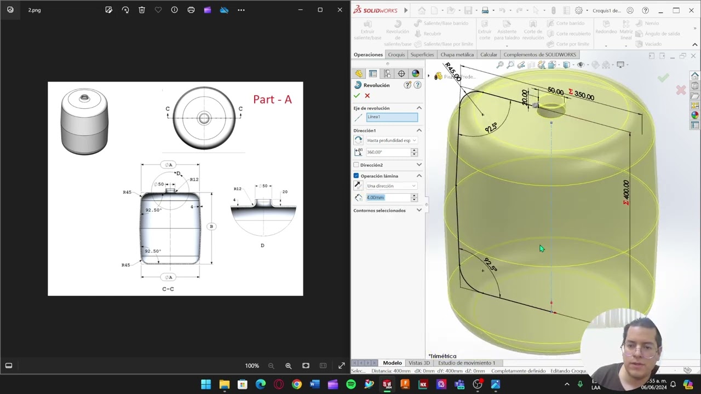The width and height of the screenshot is (701, 394).
Task: Click the Línea1 axis selection field
Action: [392, 117]
